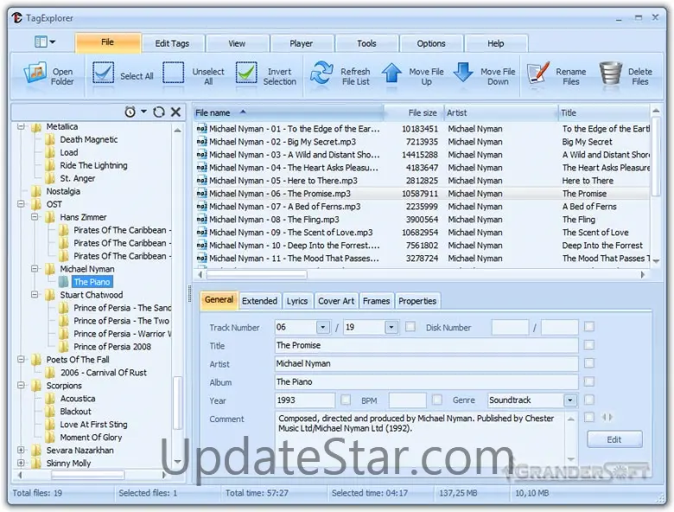The image size is (674, 512).
Task: Click the folder tree refresh icon
Action: (x=159, y=112)
